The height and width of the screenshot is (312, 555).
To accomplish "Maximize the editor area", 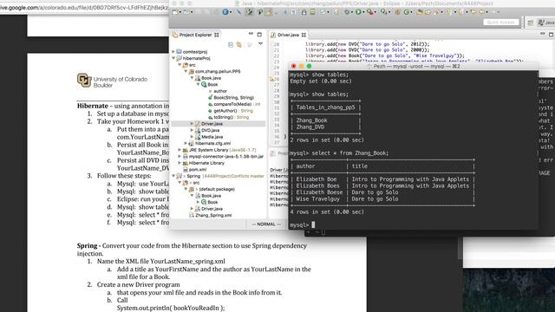I will point(552,35).
